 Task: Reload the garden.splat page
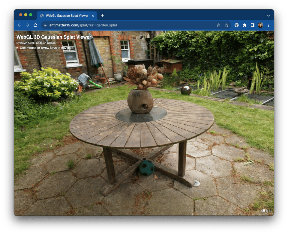click(x=35, y=25)
